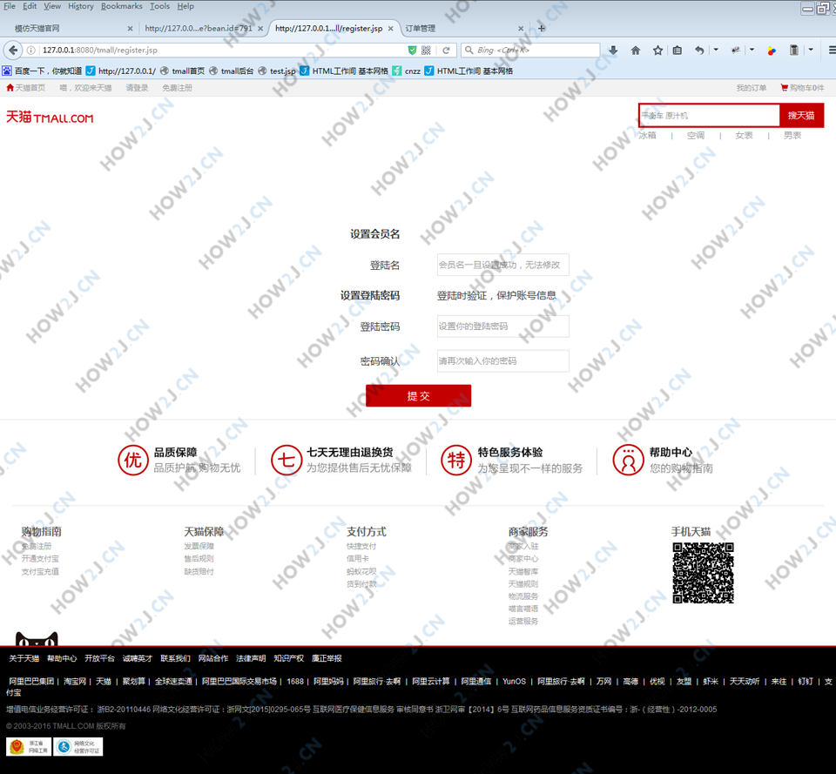
Task: Click the 网络文化经营许可证 badge at page bottom
Action: pyautogui.click(x=78, y=746)
